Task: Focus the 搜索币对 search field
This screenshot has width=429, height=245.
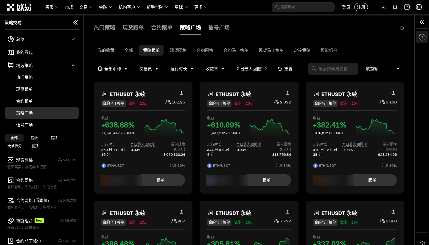Action: pyautogui.click(x=303, y=7)
